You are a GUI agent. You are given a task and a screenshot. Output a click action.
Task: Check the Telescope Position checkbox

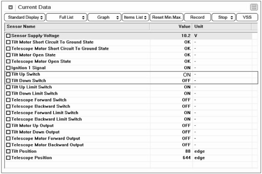8,158
